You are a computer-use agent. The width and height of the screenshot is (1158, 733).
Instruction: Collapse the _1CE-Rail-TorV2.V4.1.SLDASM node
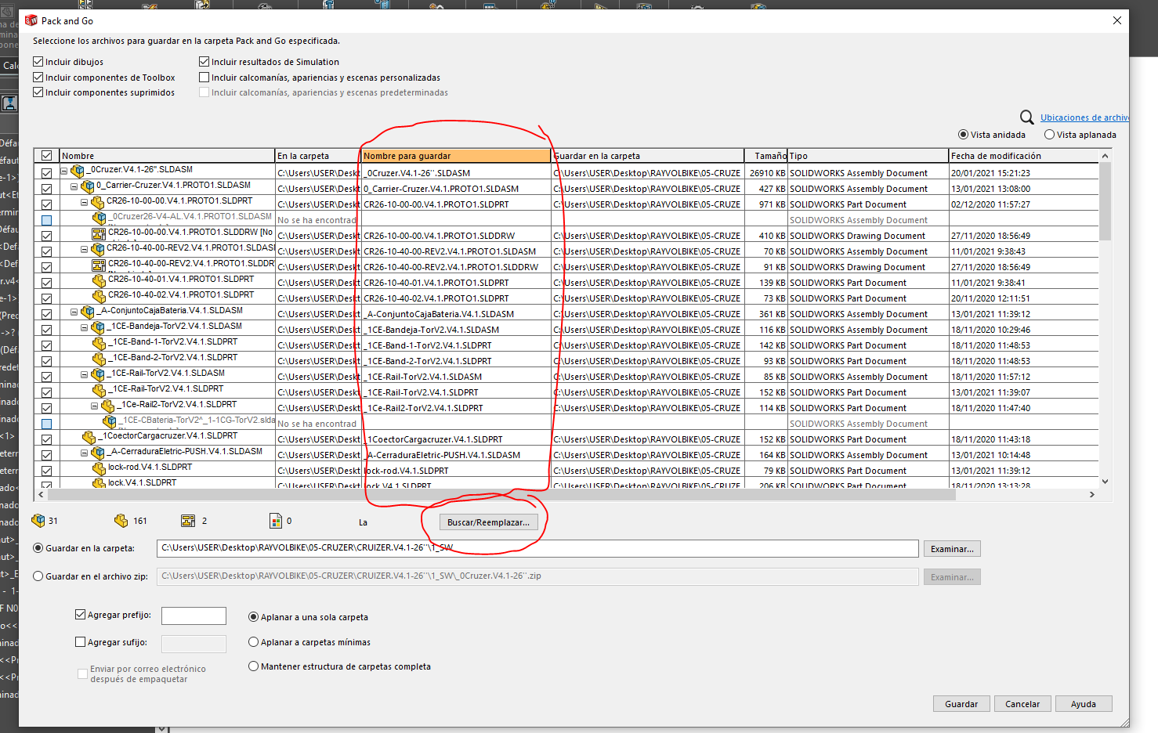85,374
